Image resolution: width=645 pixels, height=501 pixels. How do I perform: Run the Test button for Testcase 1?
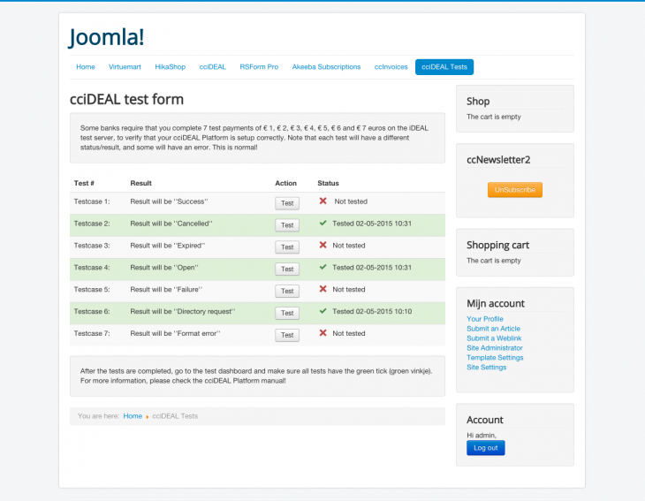(286, 203)
